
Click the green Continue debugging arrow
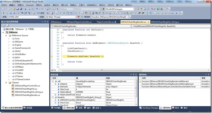point(4,13)
